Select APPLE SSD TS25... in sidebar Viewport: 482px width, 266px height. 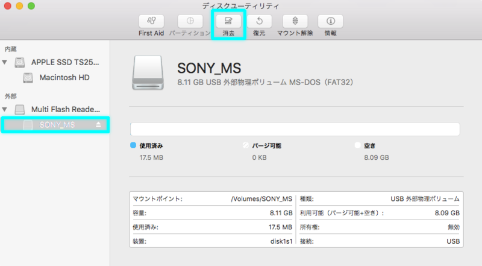tap(65, 63)
